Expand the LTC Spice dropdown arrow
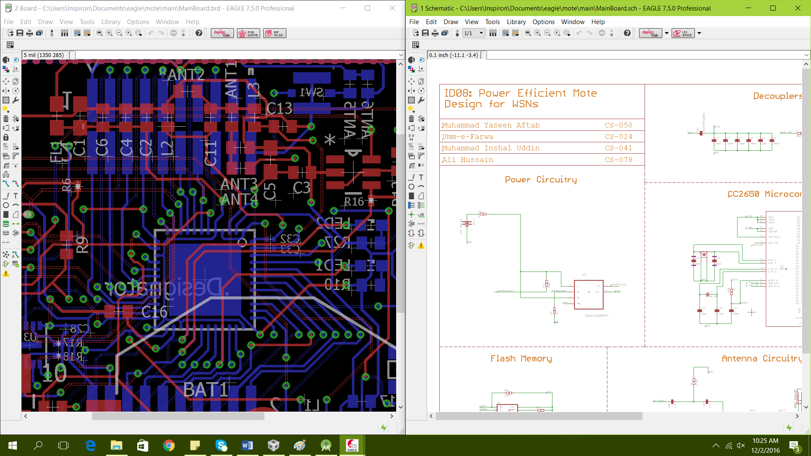The width and height of the screenshot is (811, 456). click(x=699, y=33)
